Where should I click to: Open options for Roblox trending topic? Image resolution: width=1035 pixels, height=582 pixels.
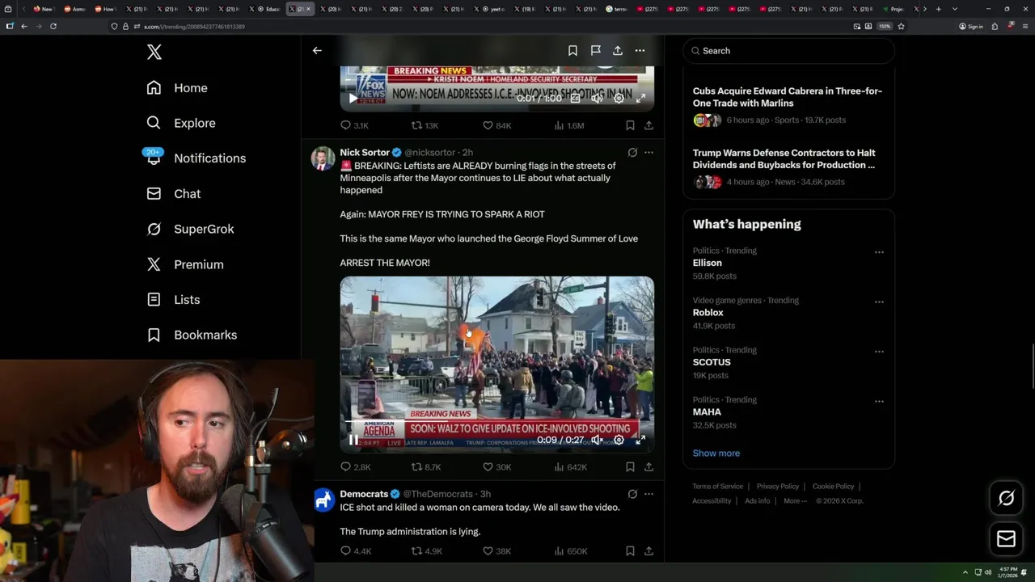click(x=879, y=302)
